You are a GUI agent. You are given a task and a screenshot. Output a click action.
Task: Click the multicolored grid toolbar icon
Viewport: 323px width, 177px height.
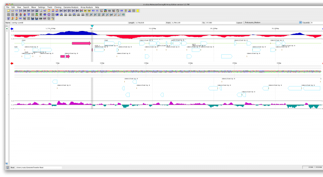[x=105, y=11]
